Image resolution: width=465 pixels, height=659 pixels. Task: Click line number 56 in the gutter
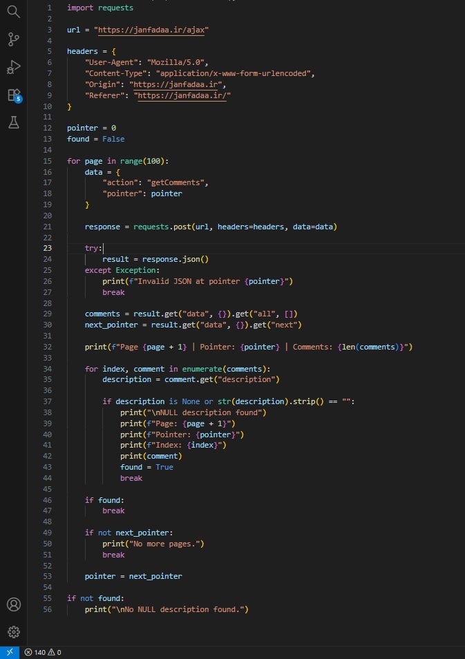[x=48, y=609]
